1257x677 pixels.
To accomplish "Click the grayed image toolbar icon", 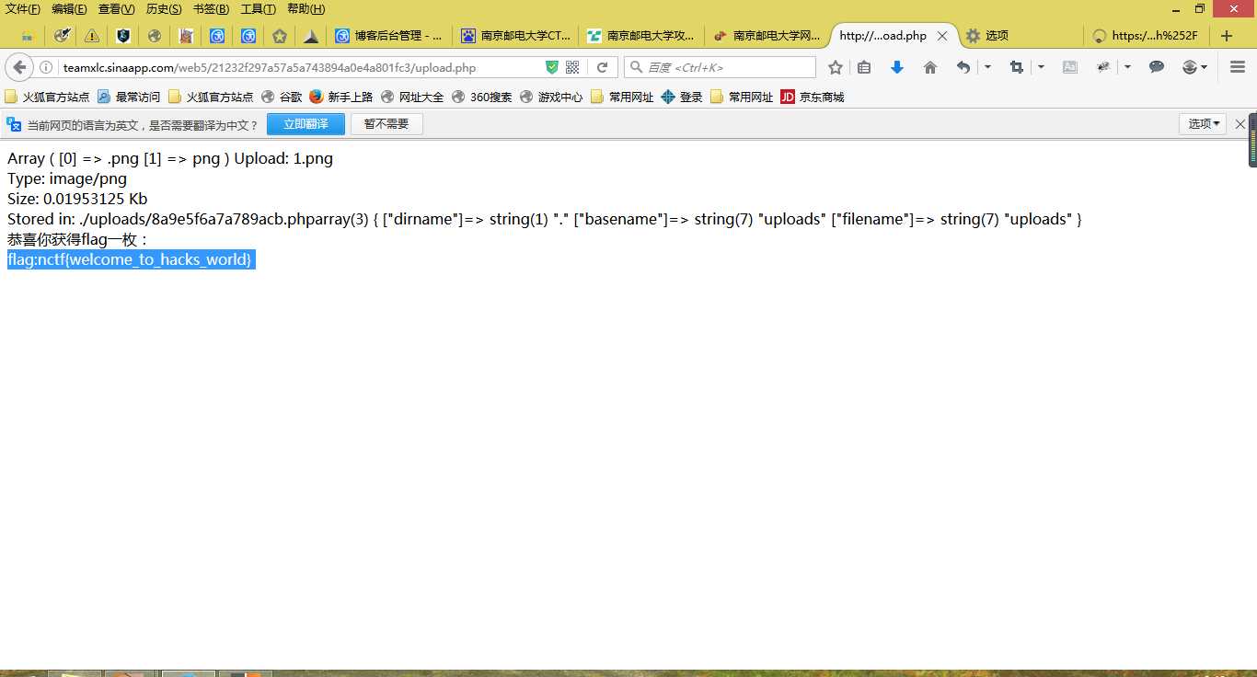I will click(1070, 67).
